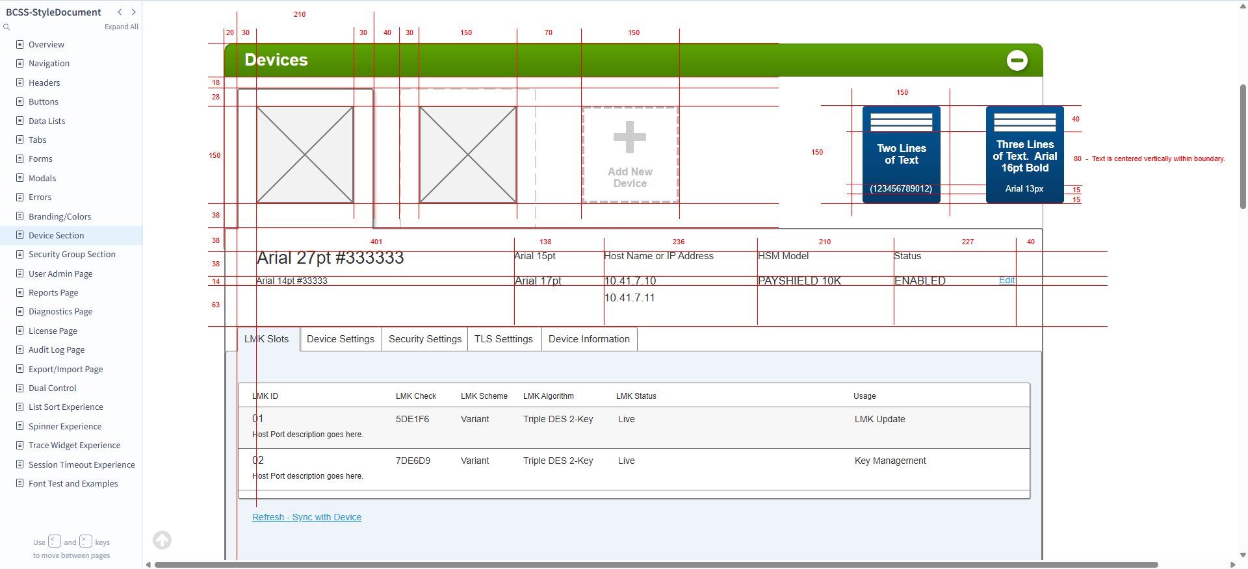This screenshot has width=1248, height=569.
Task: Open the Branding/Colors page
Action: pyautogui.click(x=60, y=216)
